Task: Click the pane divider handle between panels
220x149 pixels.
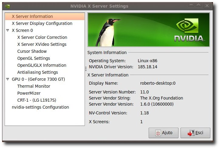Action: [86, 69]
